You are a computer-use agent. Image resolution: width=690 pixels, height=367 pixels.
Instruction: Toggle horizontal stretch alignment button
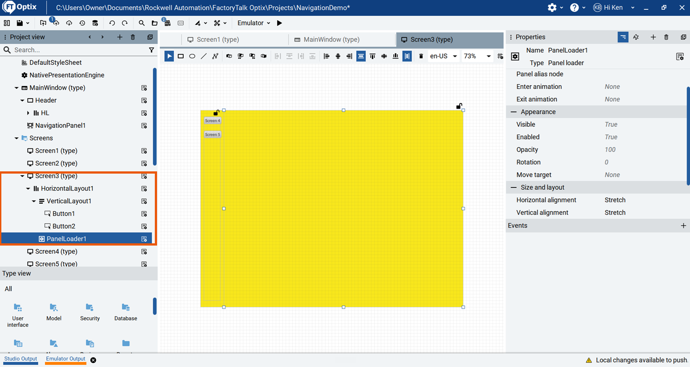click(361, 56)
